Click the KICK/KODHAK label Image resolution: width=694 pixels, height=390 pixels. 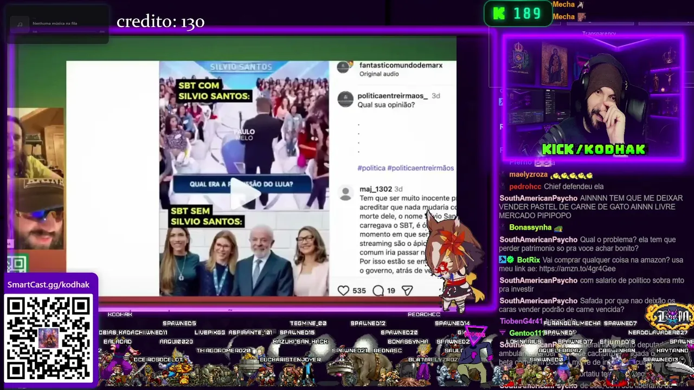click(594, 149)
